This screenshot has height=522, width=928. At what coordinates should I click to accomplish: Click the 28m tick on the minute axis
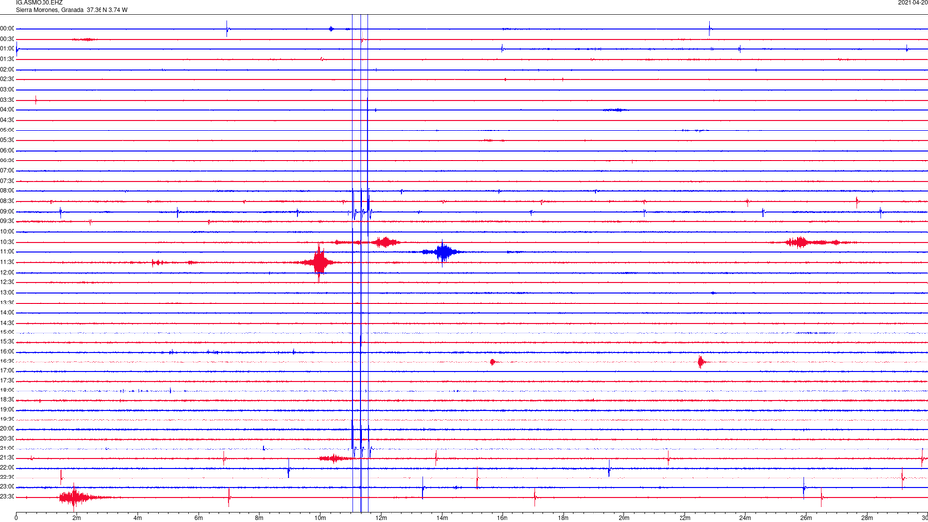[867, 518]
